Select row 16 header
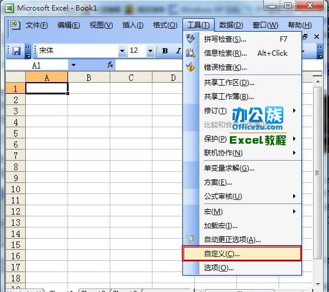Screen dimensions: 329x292 [15, 256]
